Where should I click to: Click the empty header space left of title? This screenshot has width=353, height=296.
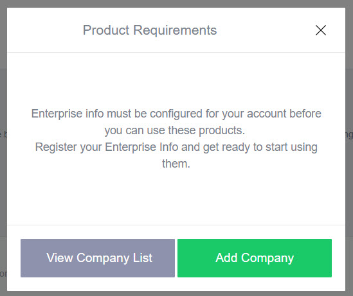click(x=45, y=30)
